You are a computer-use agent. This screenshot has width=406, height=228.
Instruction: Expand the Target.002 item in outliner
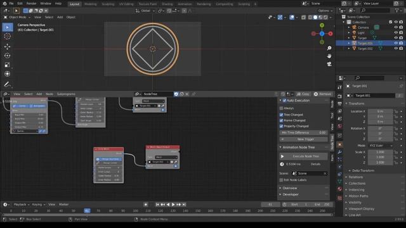[x=349, y=49]
